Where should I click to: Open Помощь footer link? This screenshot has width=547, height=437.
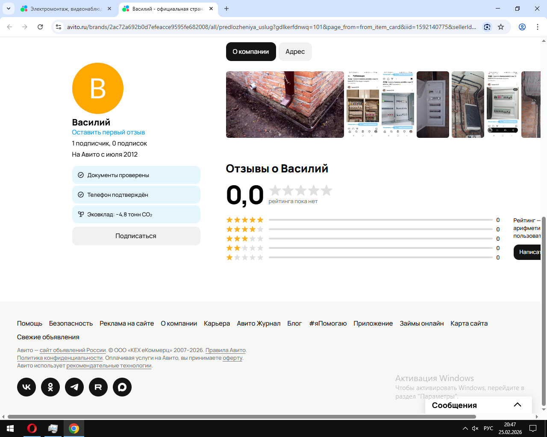pos(30,323)
